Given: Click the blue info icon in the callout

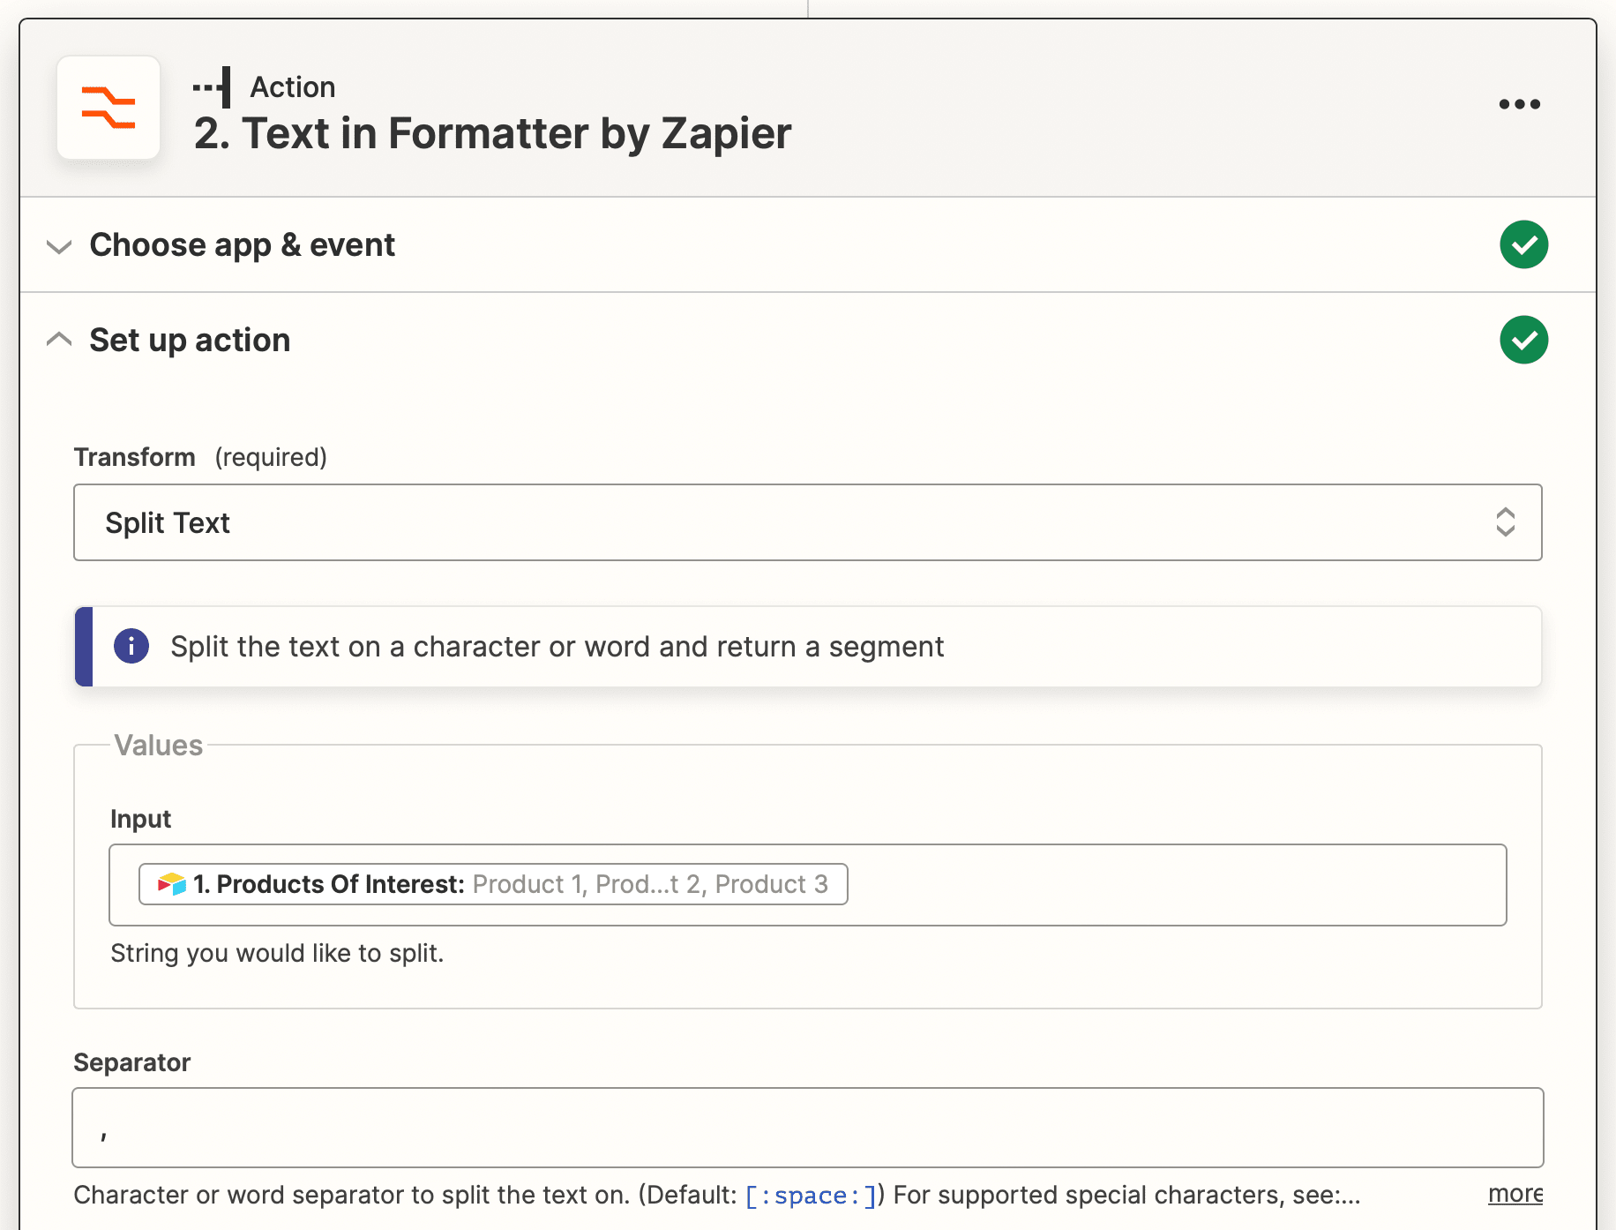Looking at the screenshot, I should [131, 646].
